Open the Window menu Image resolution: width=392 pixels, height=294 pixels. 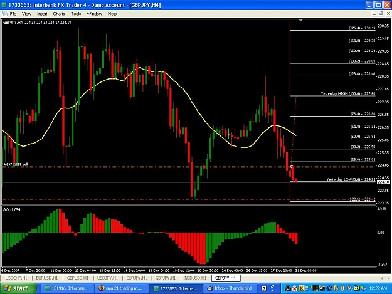click(x=94, y=14)
